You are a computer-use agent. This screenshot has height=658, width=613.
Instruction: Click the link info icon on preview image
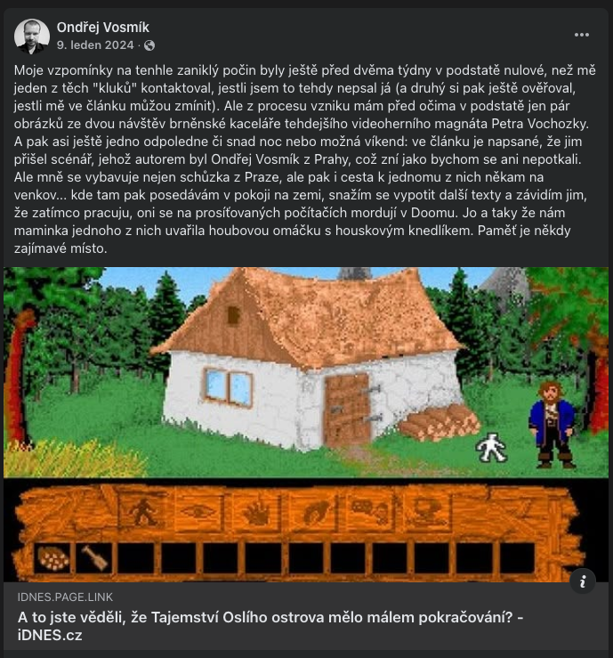click(583, 581)
